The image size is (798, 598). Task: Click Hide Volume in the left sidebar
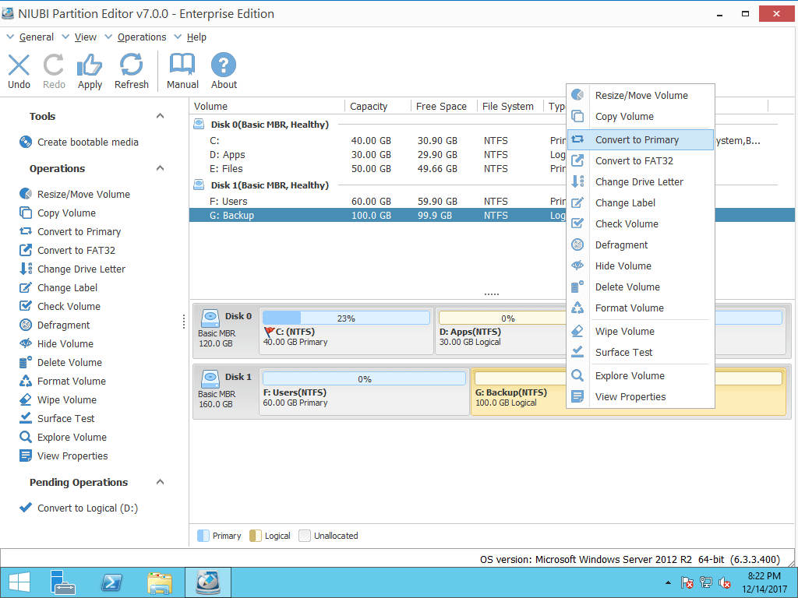point(56,343)
